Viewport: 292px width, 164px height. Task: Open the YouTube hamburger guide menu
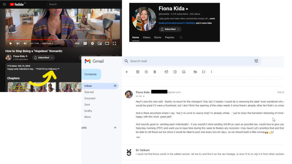click(x=4, y=4)
